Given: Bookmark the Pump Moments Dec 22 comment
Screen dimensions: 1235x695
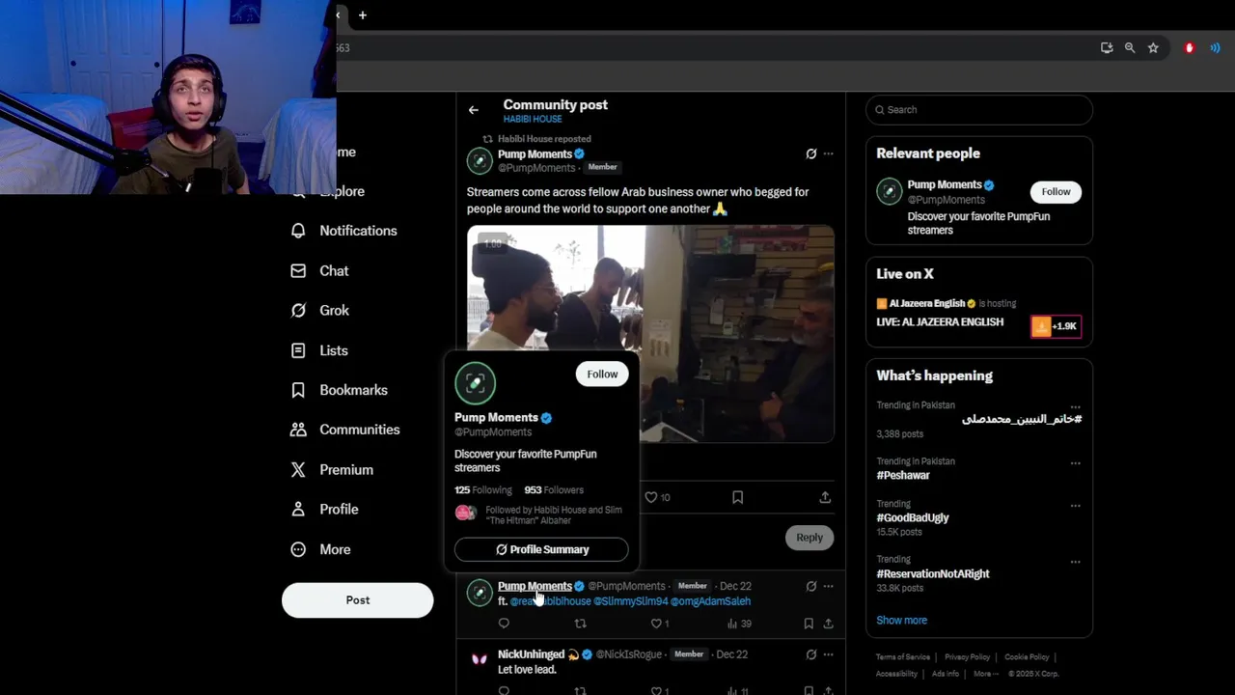Looking at the screenshot, I should (x=809, y=624).
